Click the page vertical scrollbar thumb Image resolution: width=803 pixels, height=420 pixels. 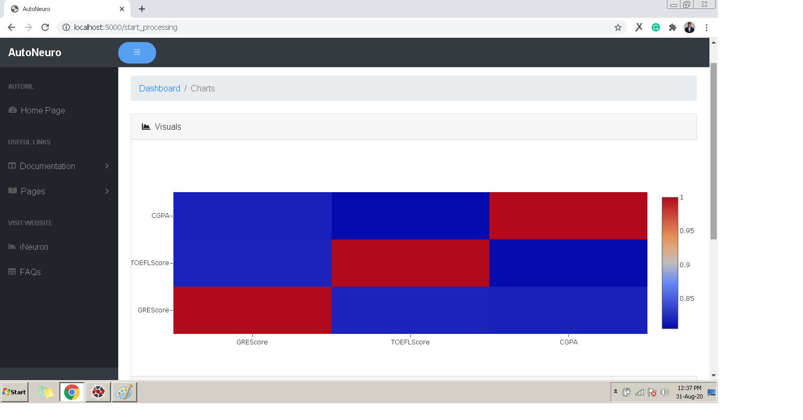click(x=714, y=151)
